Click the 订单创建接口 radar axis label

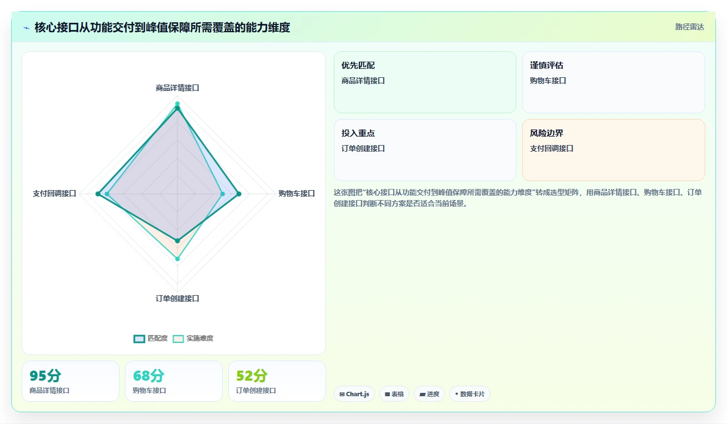point(178,298)
